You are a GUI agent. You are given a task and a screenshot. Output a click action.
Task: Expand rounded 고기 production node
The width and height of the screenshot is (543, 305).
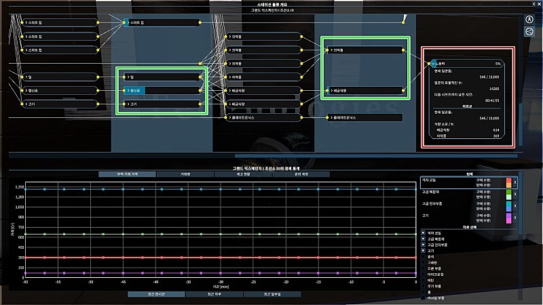[26, 104]
